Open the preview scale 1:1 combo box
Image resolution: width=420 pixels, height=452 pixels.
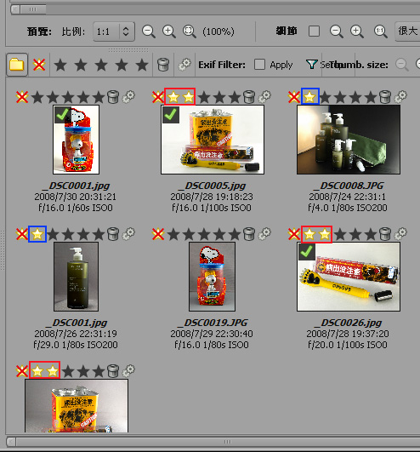(x=114, y=31)
